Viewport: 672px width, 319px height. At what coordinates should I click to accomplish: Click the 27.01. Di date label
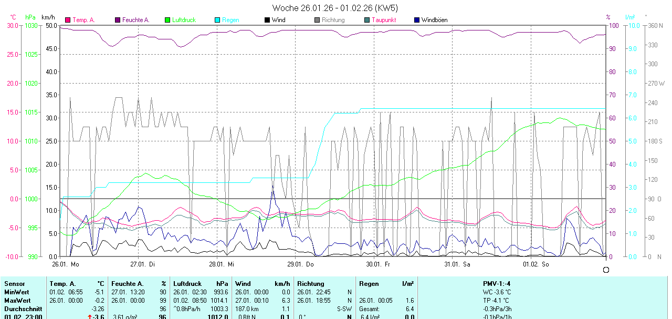(143, 264)
